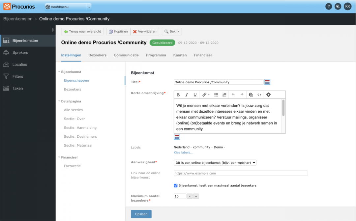356x221 pixels.
Task: Toggle underline formatting in editor
Action: click(x=195, y=95)
